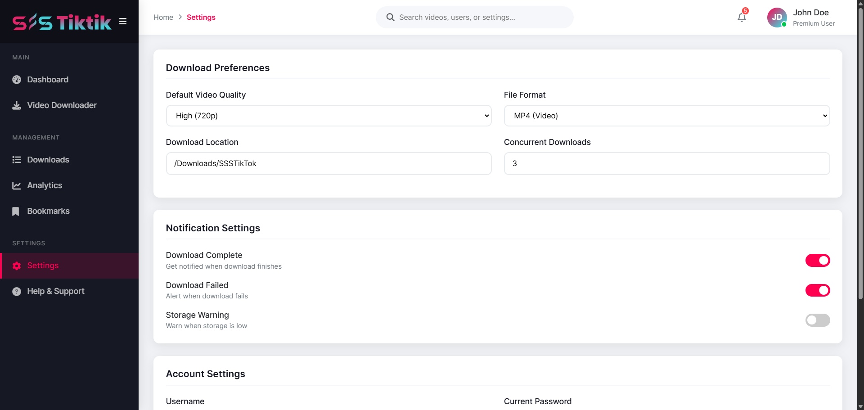Screen dimensions: 864x410
Task: View Analytics via the chart icon
Action: (x=16, y=185)
